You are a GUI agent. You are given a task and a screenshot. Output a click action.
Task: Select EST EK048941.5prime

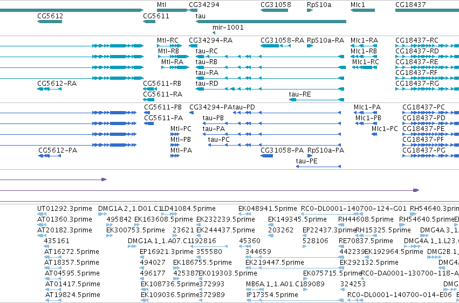click(x=268, y=209)
